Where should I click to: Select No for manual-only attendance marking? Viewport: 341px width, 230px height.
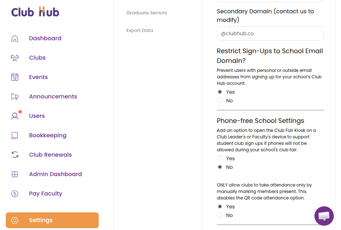click(219, 215)
